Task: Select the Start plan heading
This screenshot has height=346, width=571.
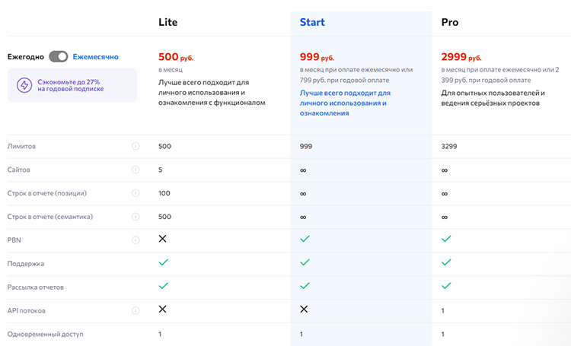Action: click(x=312, y=22)
